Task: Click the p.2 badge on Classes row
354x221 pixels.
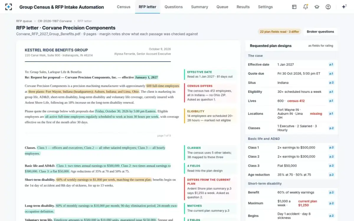Action: click(331, 128)
